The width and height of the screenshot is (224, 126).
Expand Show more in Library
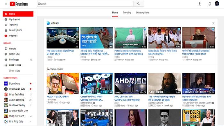coord(14,71)
